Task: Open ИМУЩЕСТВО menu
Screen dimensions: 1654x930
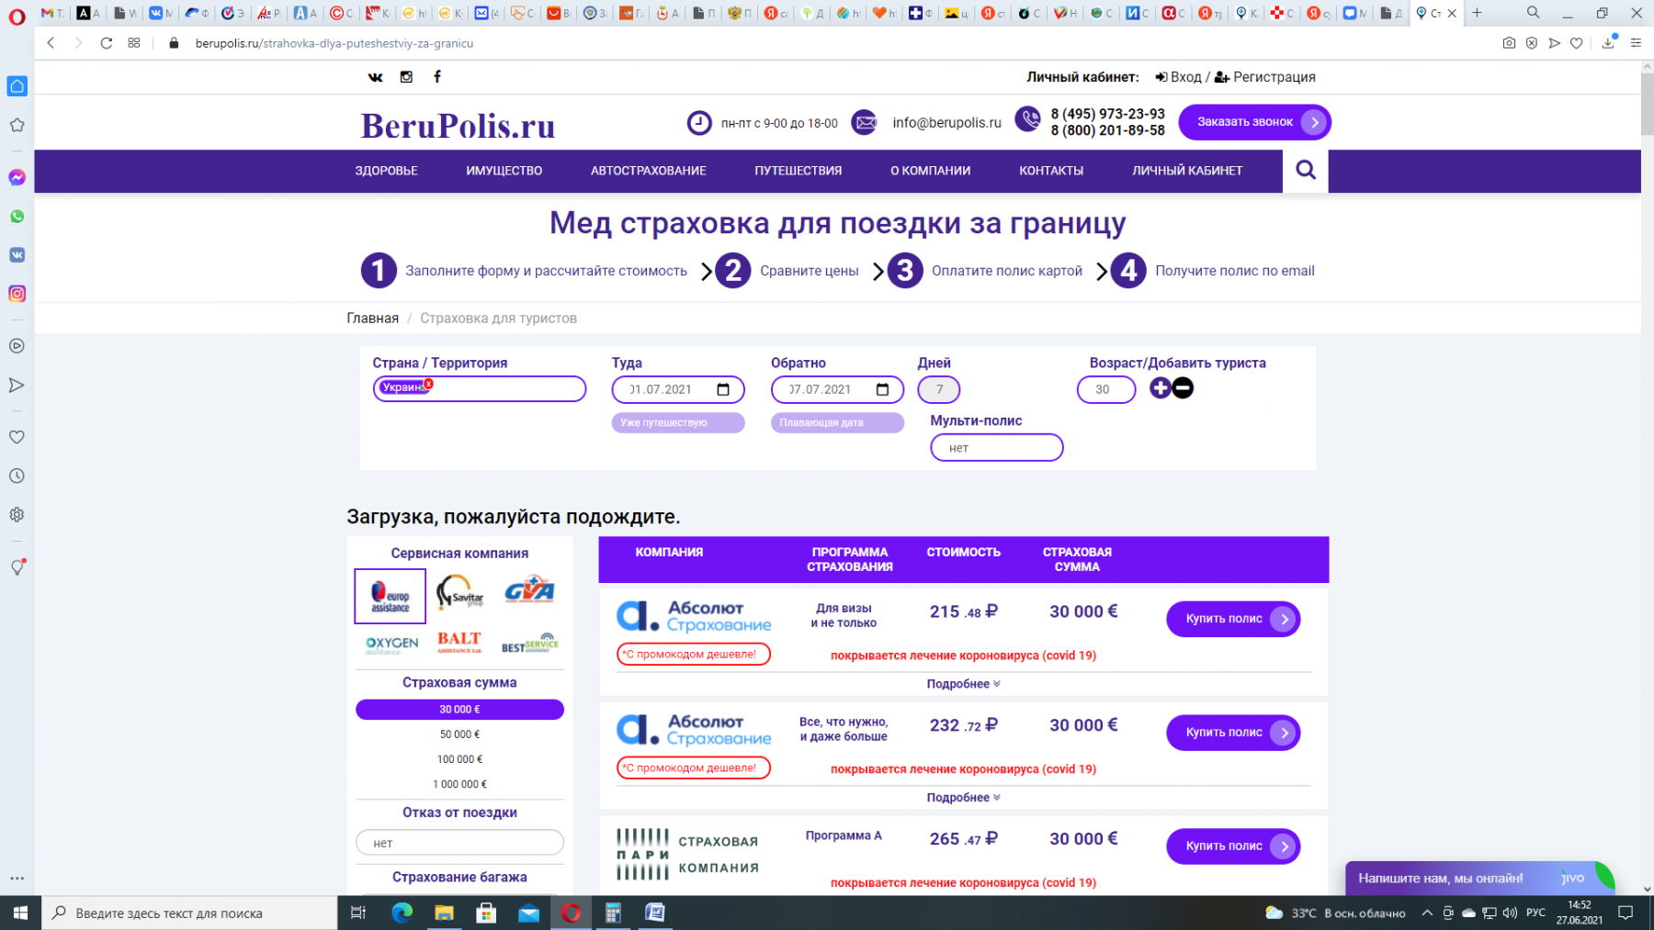Action: pos(504,171)
